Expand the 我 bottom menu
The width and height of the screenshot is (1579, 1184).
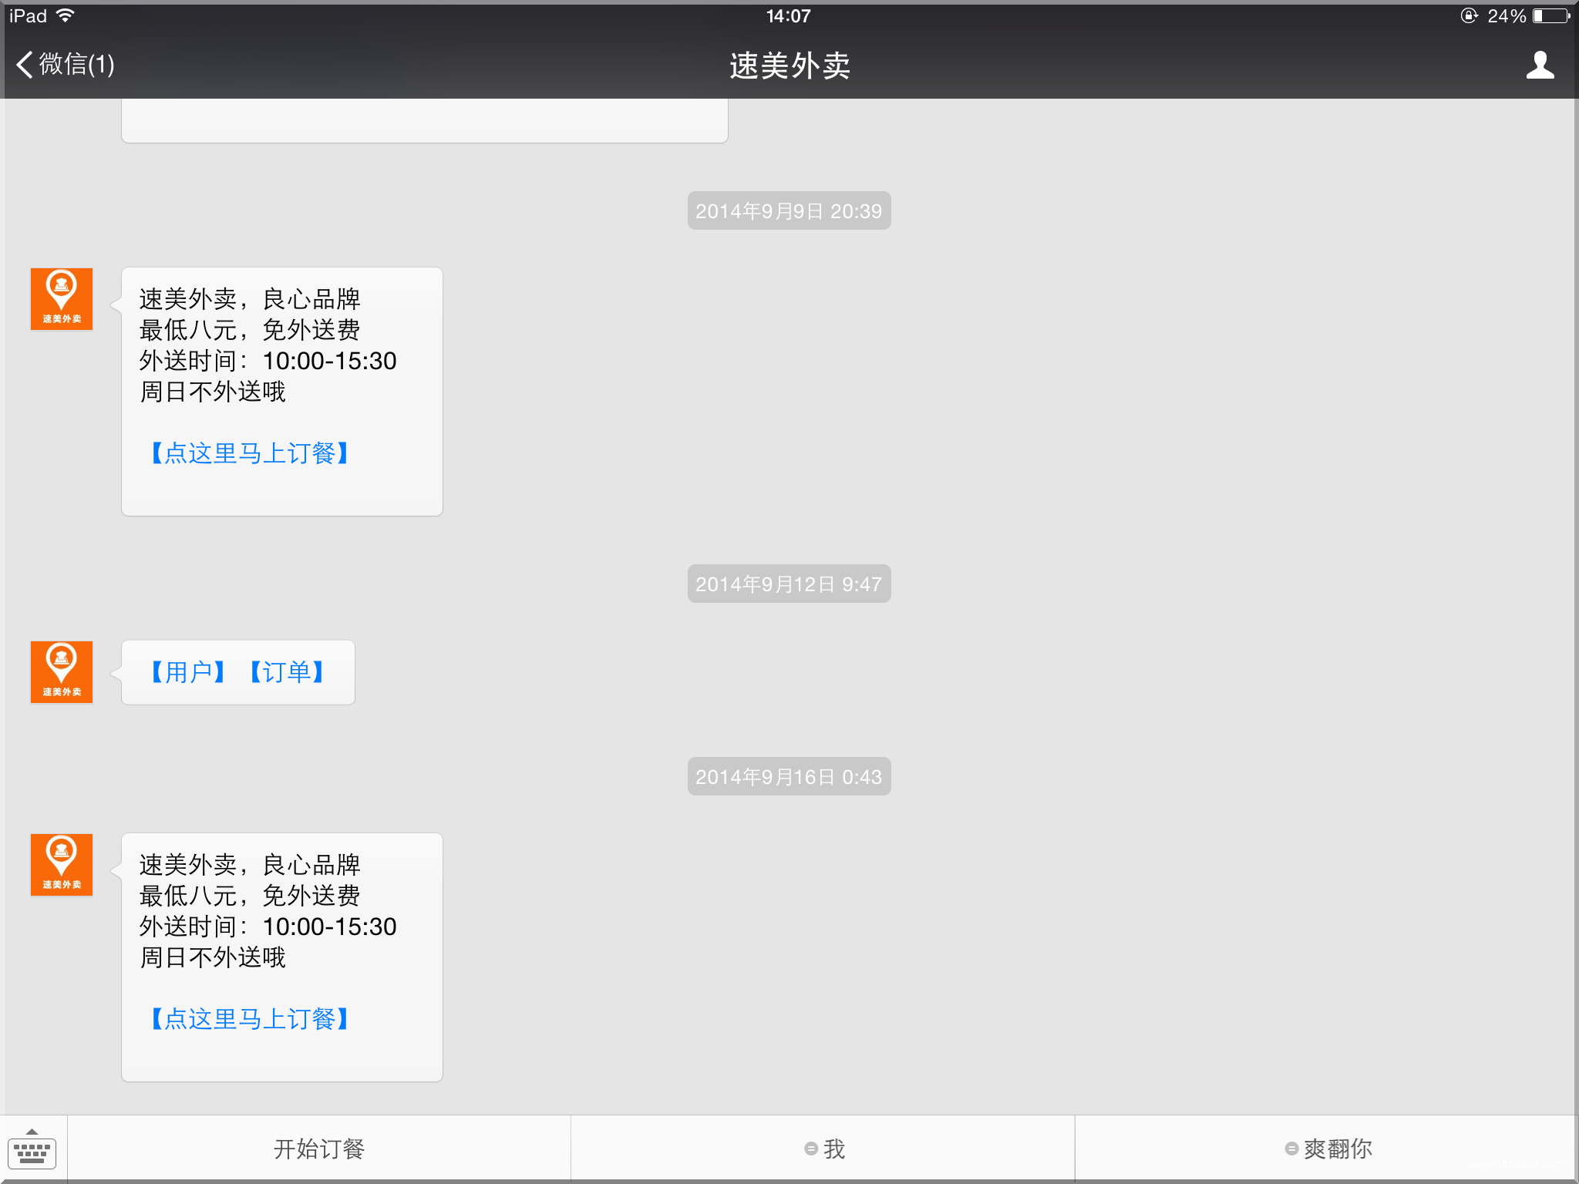point(823,1149)
